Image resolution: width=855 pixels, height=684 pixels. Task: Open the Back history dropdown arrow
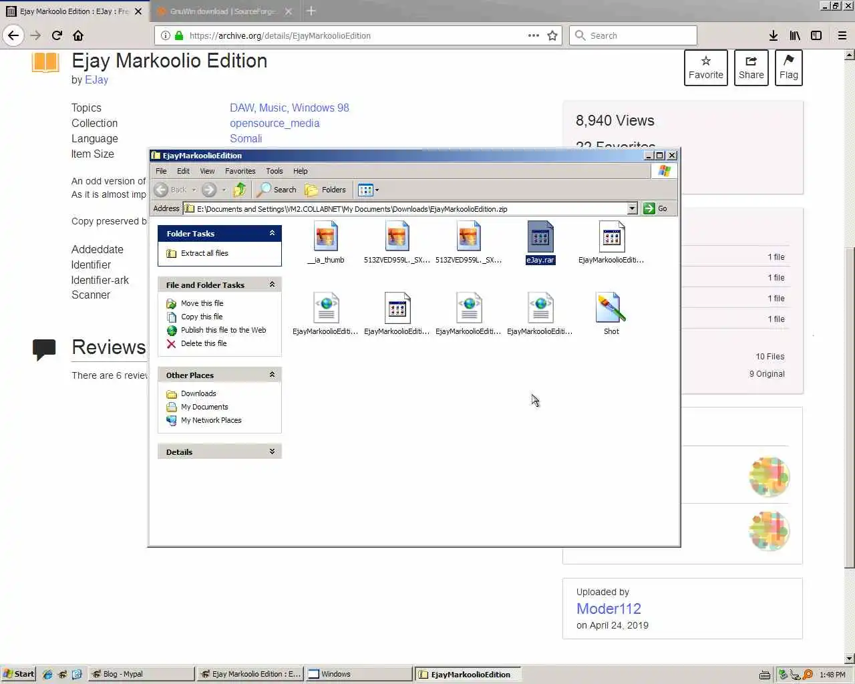click(194, 190)
